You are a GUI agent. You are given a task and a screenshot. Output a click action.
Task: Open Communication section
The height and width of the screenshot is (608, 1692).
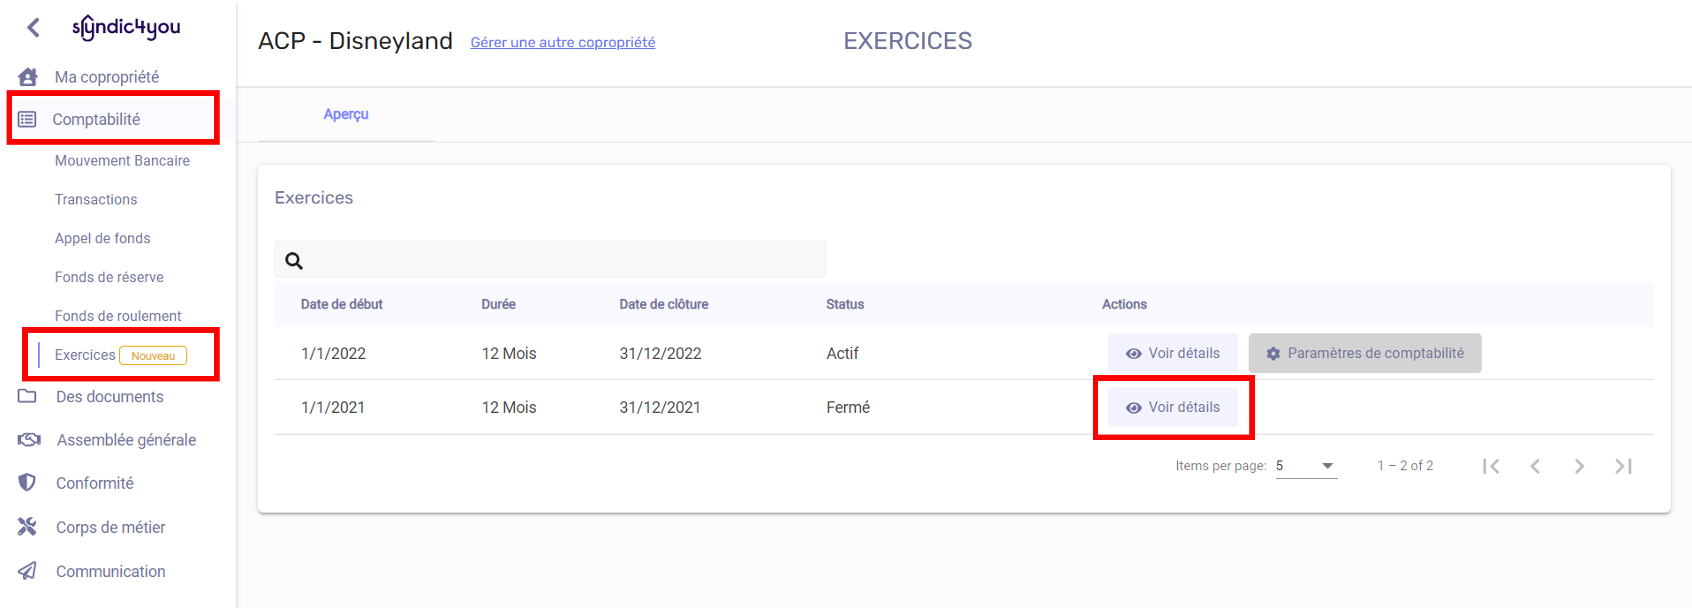(110, 571)
